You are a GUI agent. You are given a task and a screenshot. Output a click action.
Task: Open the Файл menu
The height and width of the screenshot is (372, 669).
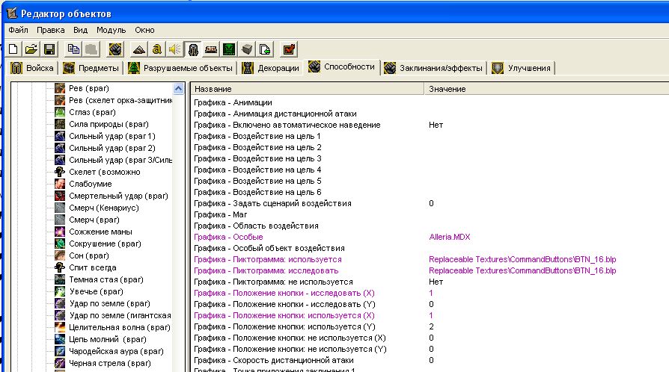[18, 30]
